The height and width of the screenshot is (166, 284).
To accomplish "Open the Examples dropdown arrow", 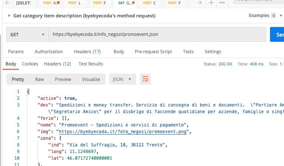I will pos(281,16).
